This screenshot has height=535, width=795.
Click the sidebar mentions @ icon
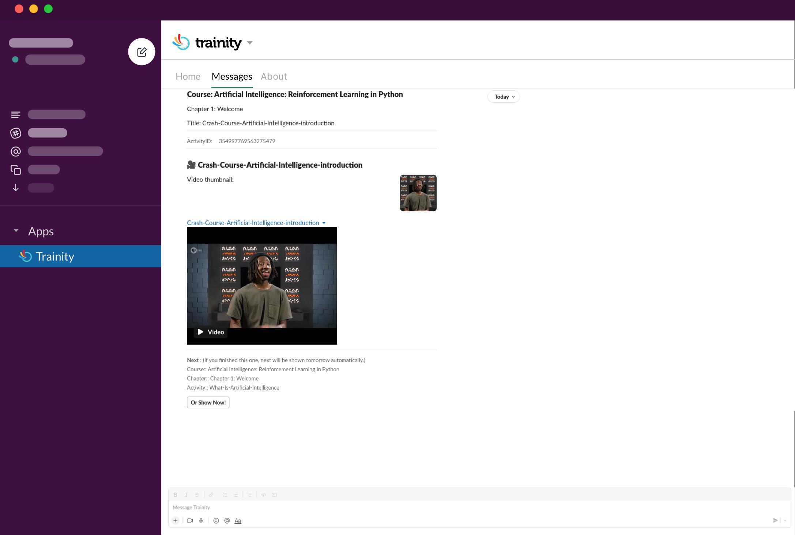(16, 151)
